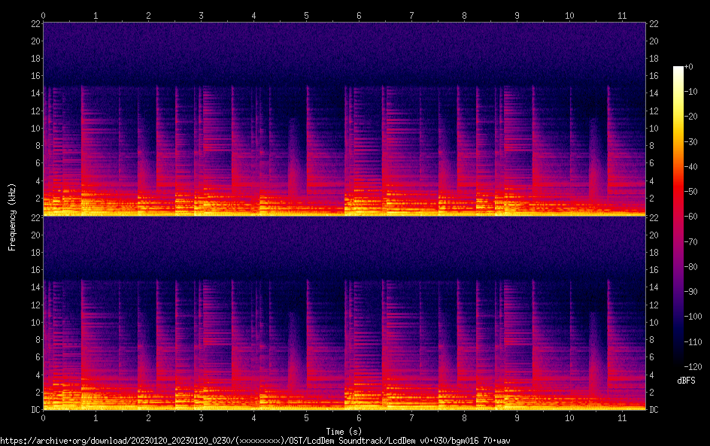Click the DC label on the right frequency axis
This screenshot has height=446, width=710.
click(654, 410)
